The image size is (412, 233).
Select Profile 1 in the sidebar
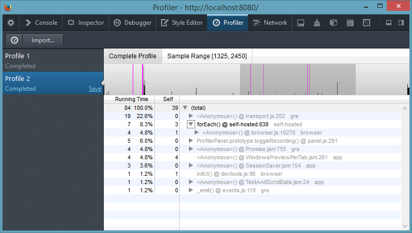53,61
